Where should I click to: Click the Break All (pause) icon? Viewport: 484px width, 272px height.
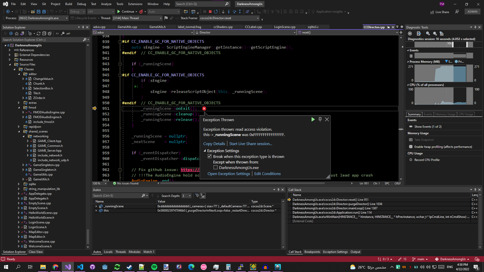tap(204, 12)
